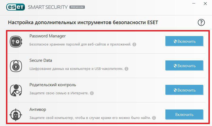Minimize the ESET window
This screenshot has height=126, width=212.
pyautogui.click(x=194, y=4)
